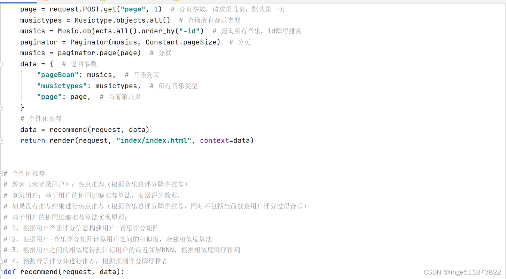This screenshot has width=506, height=279.
Task: Click the comment line '# 登录用户：基于用户的协同过滤推荐算法'
Action: [x=92, y=195]
